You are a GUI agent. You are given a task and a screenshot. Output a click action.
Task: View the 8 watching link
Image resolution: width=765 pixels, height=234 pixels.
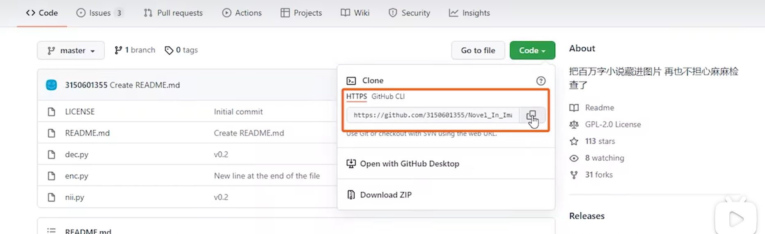[604, 158]
